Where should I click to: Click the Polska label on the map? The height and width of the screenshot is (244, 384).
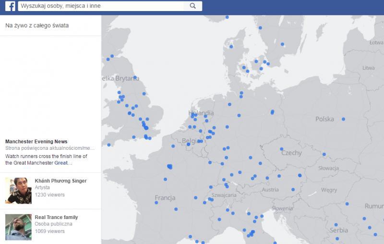[x=324, y=119]
